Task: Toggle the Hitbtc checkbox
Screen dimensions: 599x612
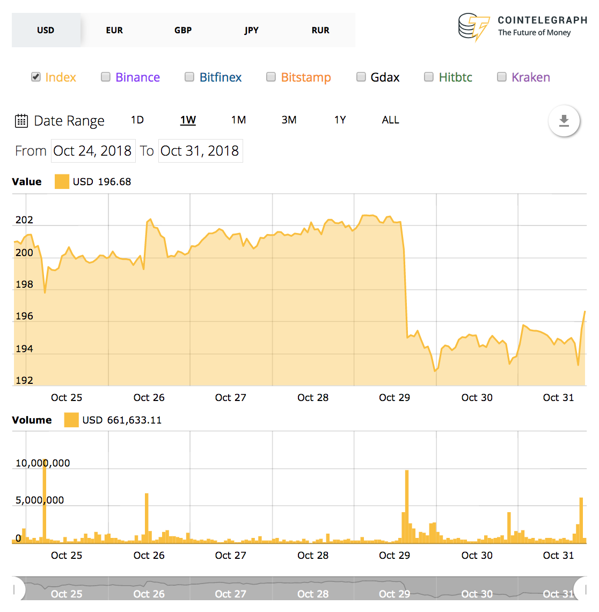Action: [x=429, y=77]
